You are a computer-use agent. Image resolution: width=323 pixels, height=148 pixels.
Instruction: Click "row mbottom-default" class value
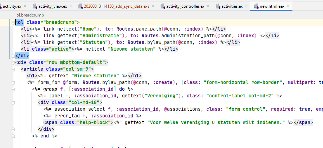(x=76, y=62)
